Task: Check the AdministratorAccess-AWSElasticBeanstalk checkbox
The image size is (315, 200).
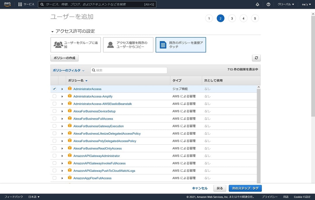Action: click(55, 104)
